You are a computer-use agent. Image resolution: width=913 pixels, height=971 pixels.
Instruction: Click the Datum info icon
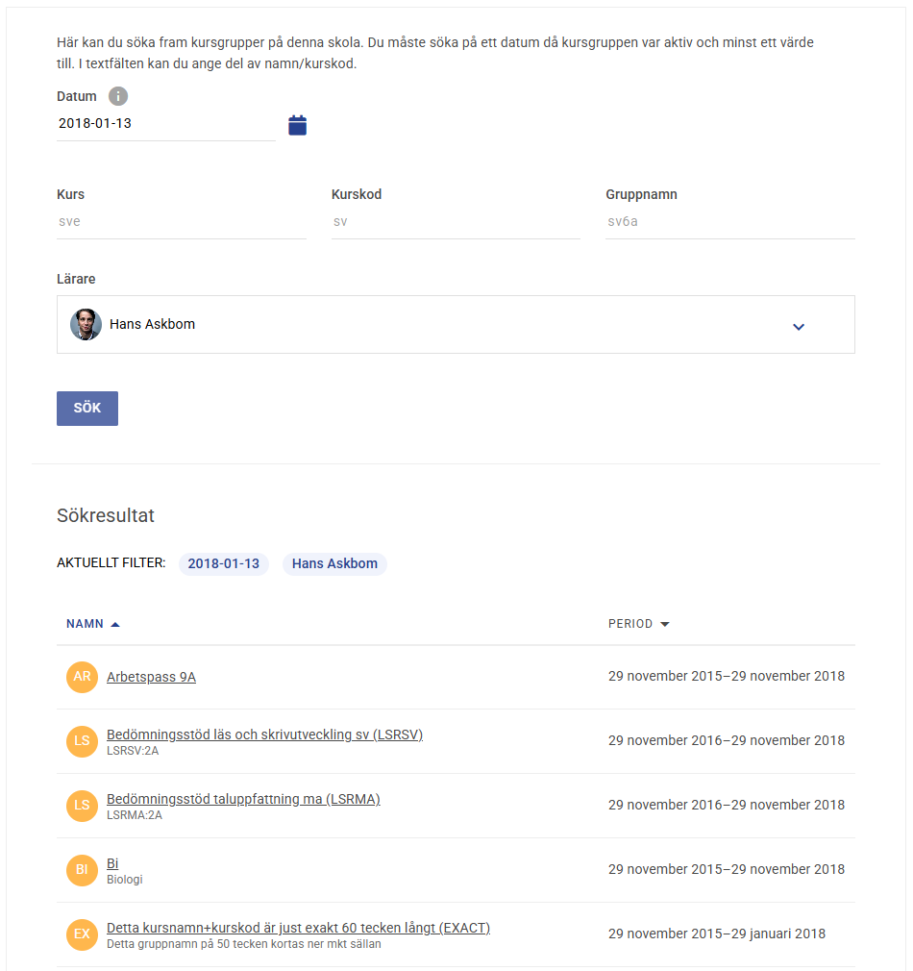(x=118, y=96)
